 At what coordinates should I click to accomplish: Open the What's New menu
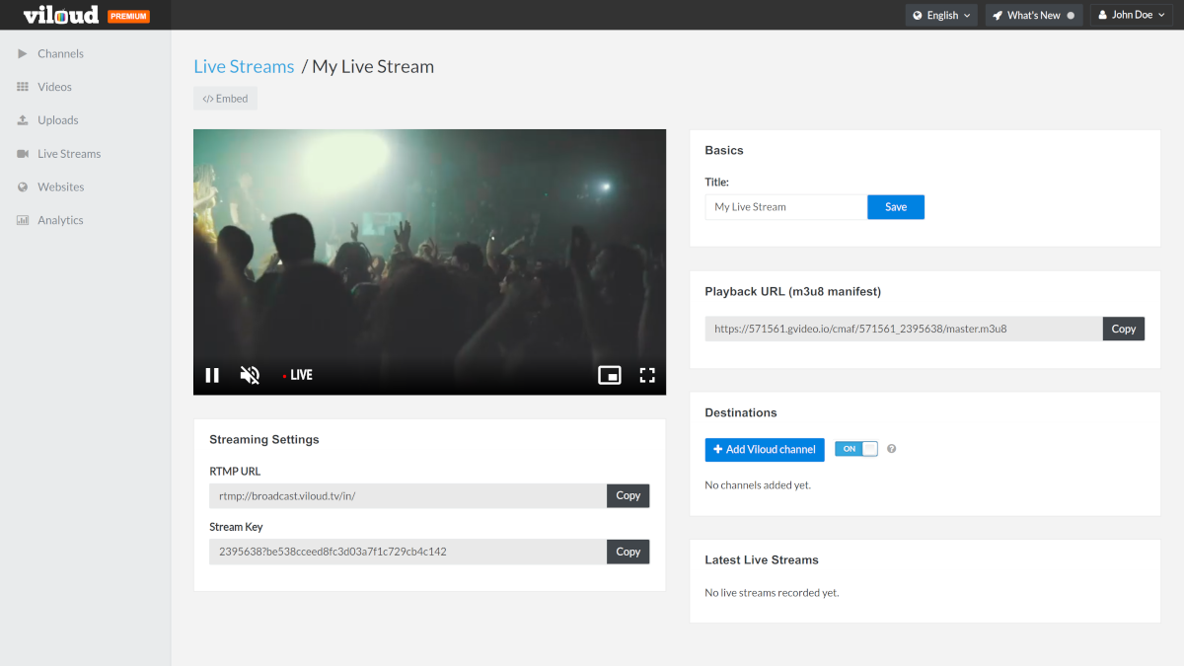1034,15
